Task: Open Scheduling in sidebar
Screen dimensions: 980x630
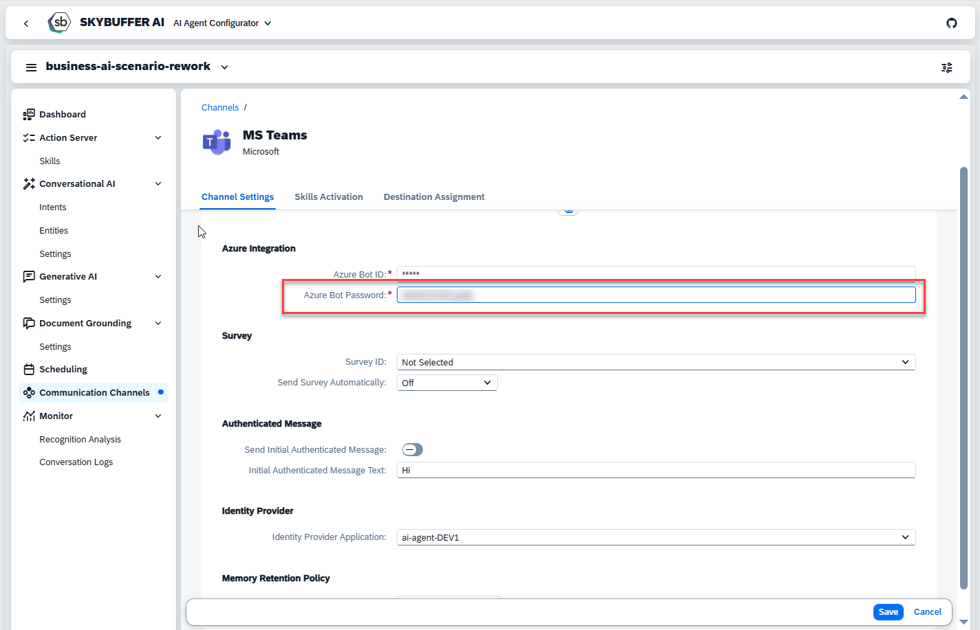Action: click(x=63, y=369)
